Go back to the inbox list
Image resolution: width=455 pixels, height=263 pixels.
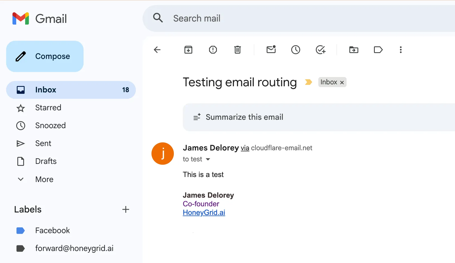157,50
